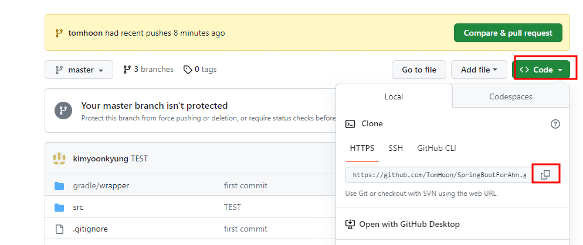Open the gradle/wrapper folder

(x=101, y=186)
